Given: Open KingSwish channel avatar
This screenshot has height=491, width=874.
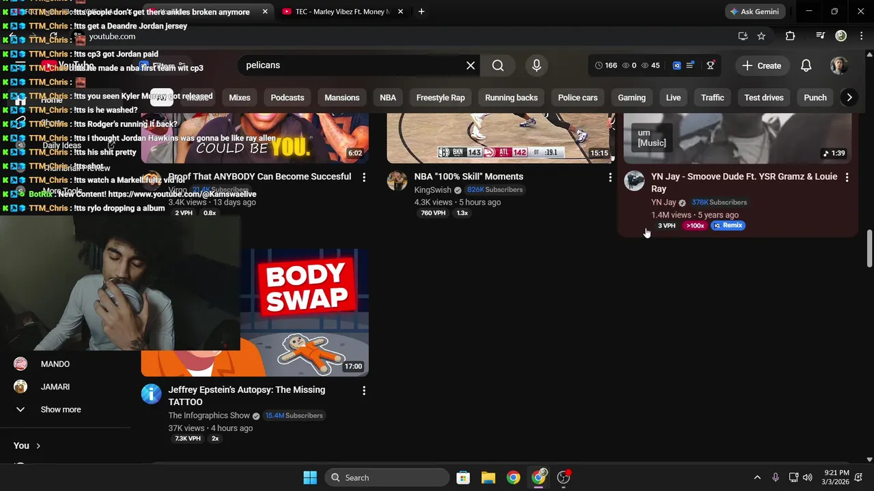Looking at the screenshot, I should click(x=397, y=181).
